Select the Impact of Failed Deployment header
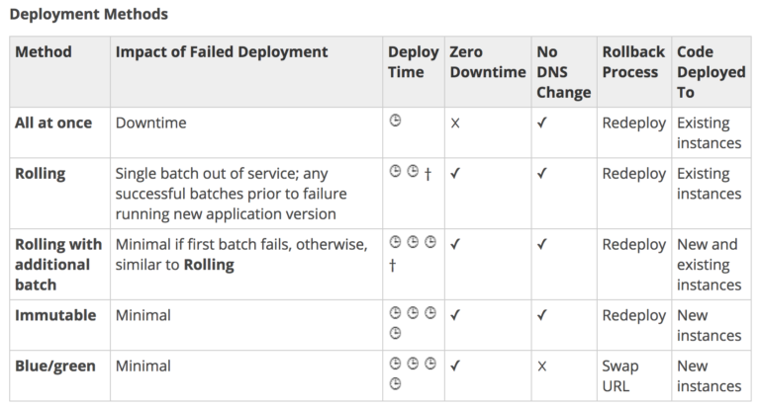Viewport: 760px width, 408px height. (x=222, y=51)
